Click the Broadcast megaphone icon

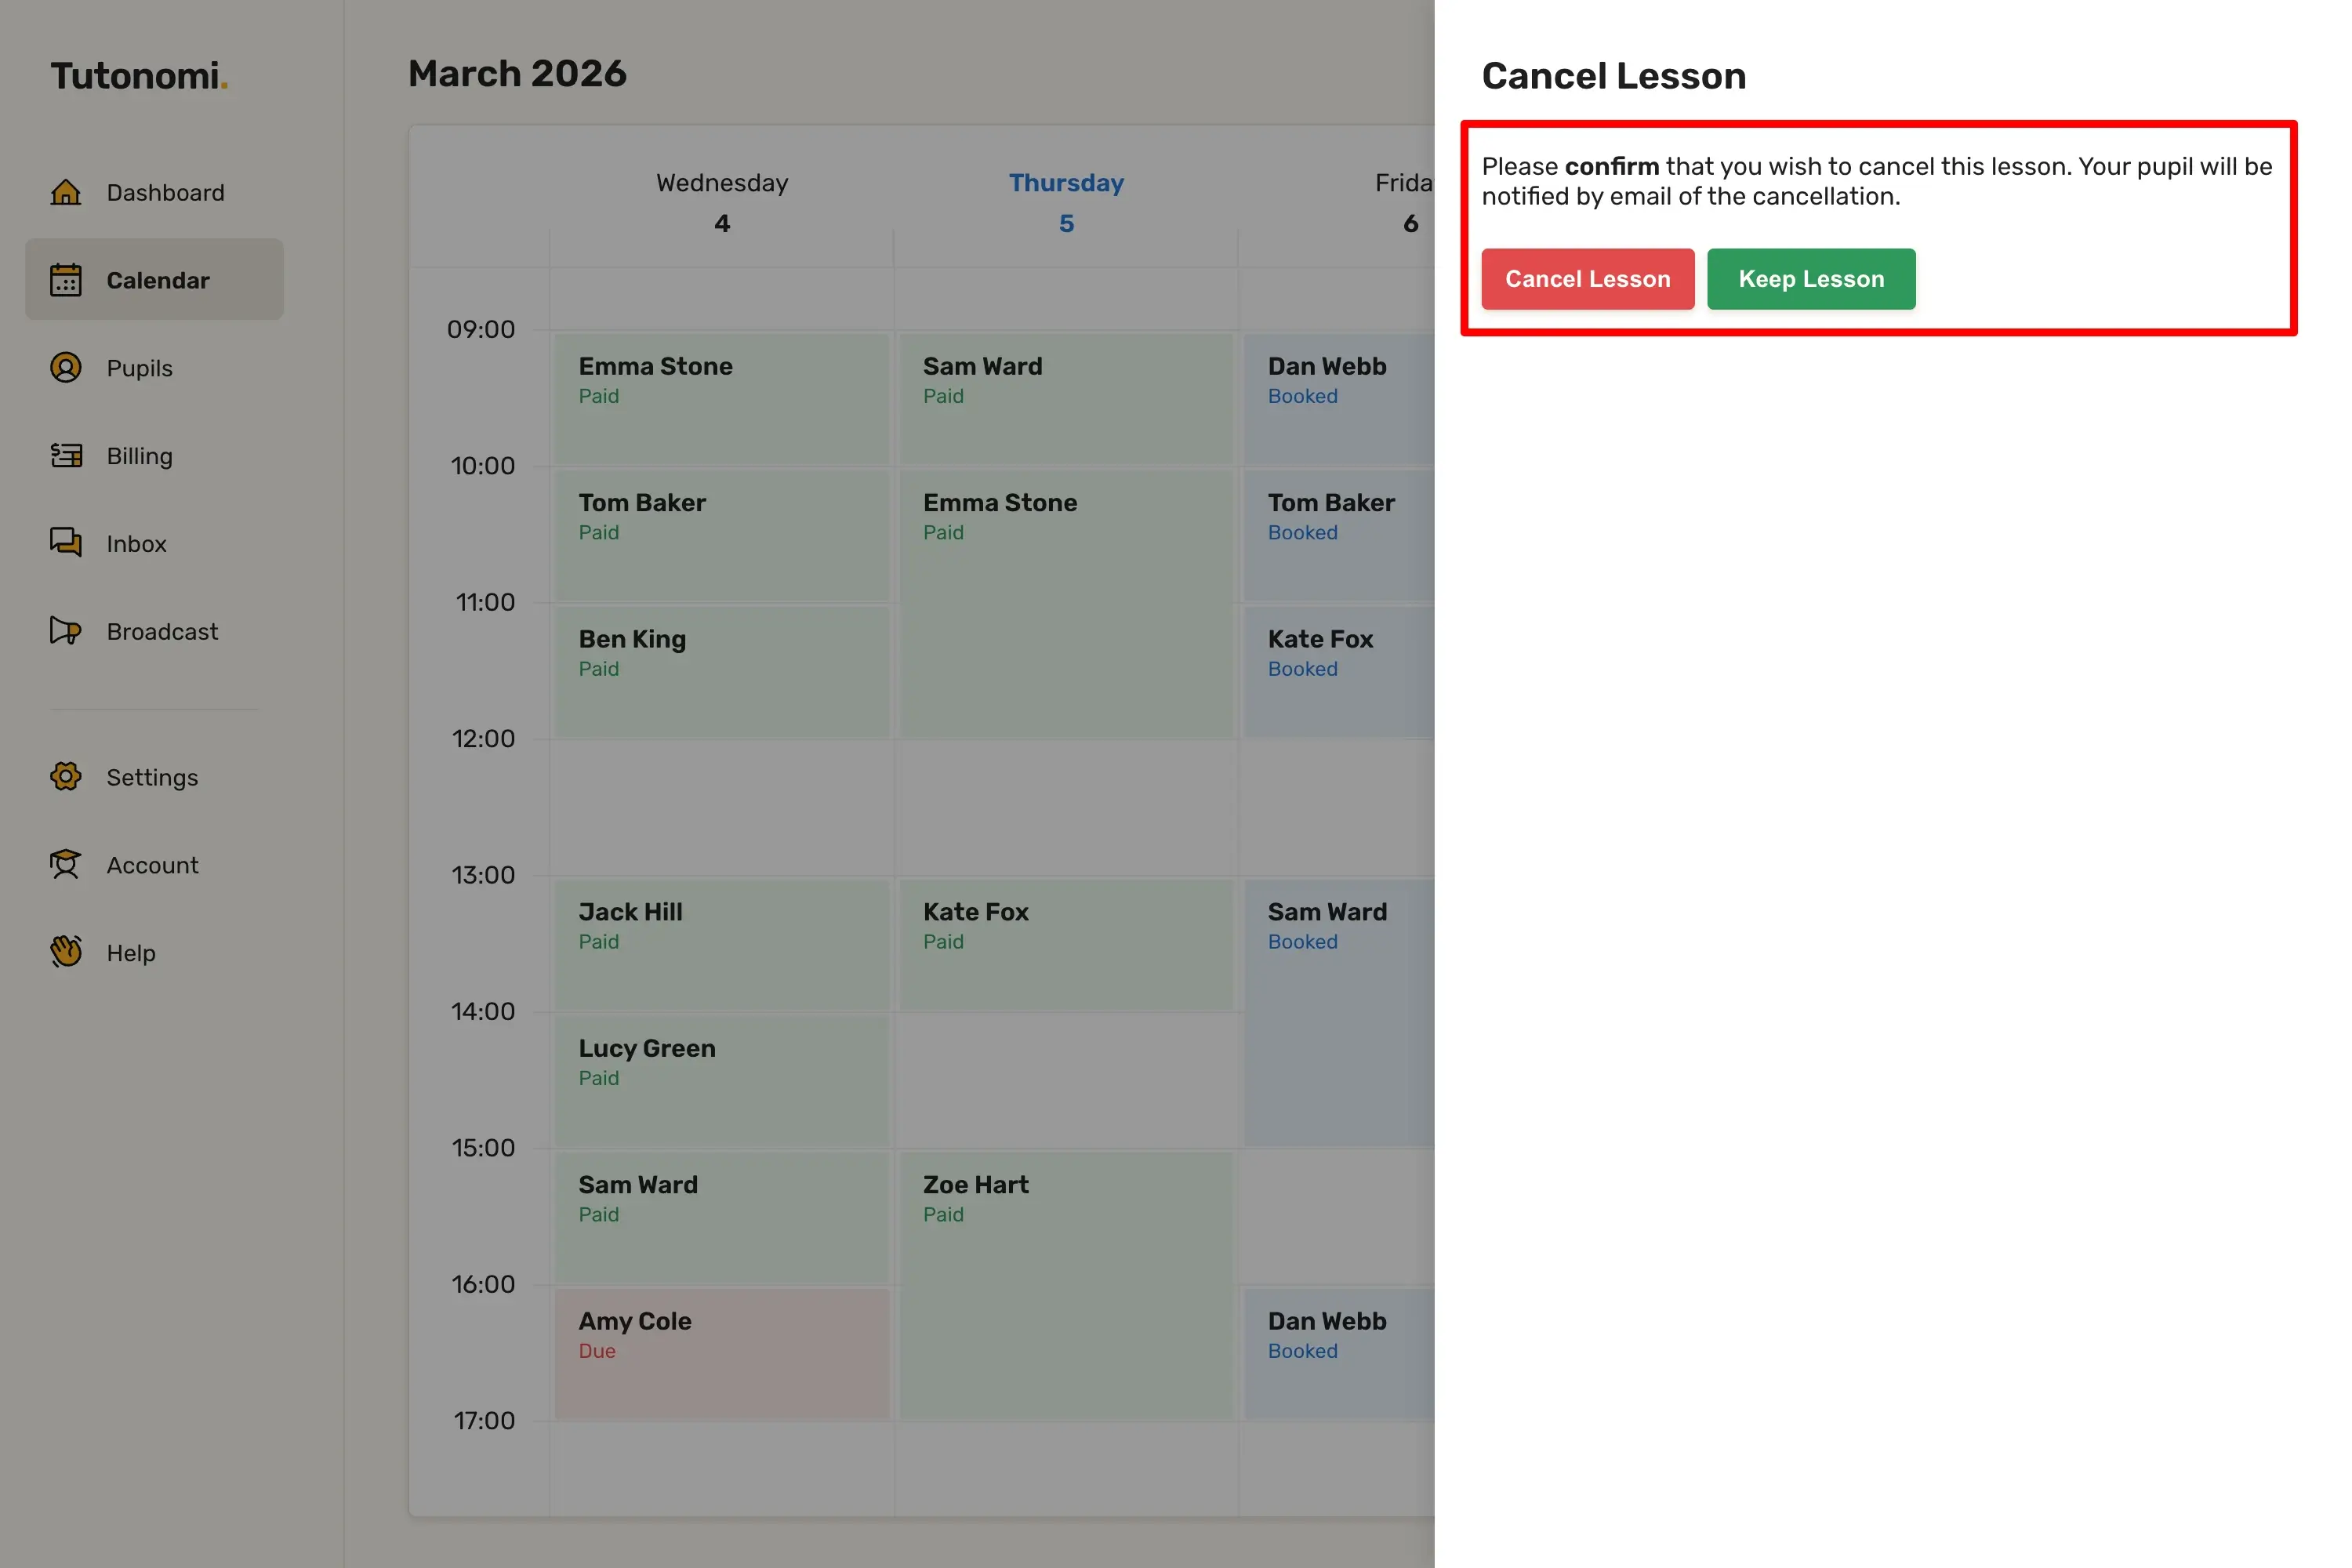(66, 631)
